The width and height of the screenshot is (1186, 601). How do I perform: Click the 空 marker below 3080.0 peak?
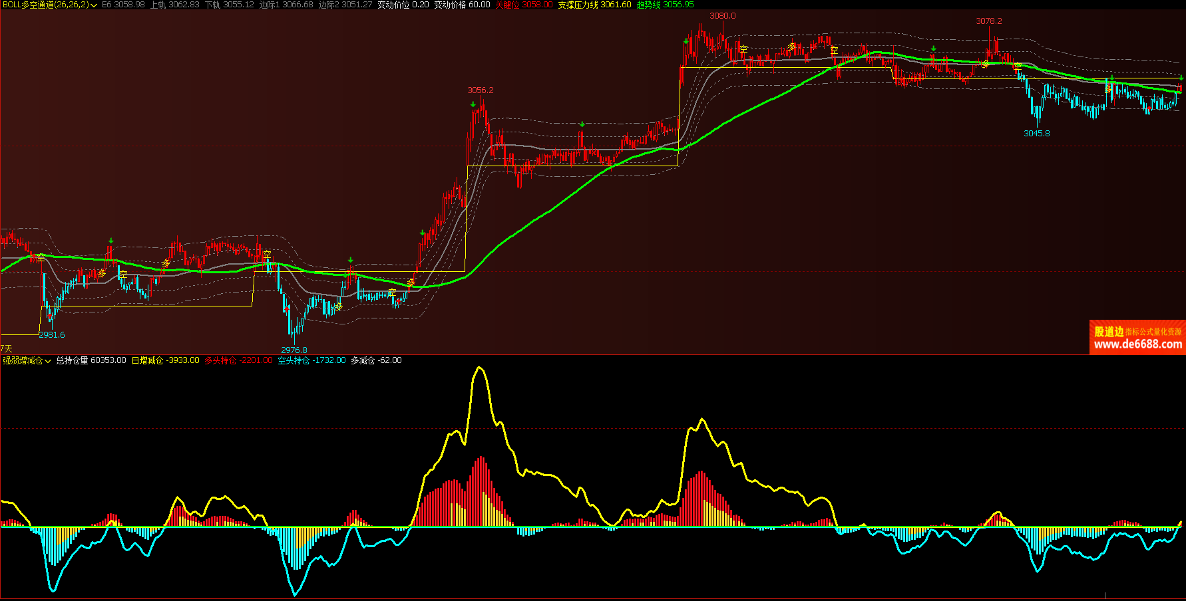point(743,49)
